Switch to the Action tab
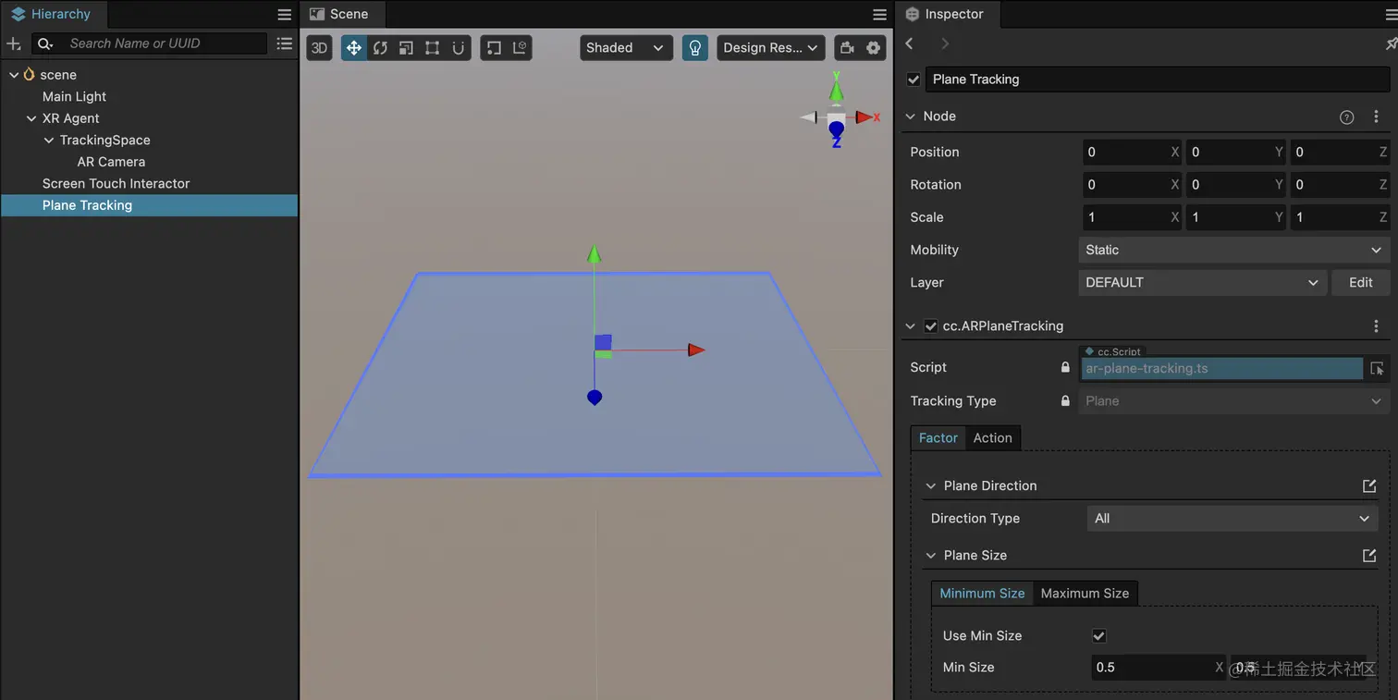The height and width of the screenshot is (700, 1398). pos(992,437)
